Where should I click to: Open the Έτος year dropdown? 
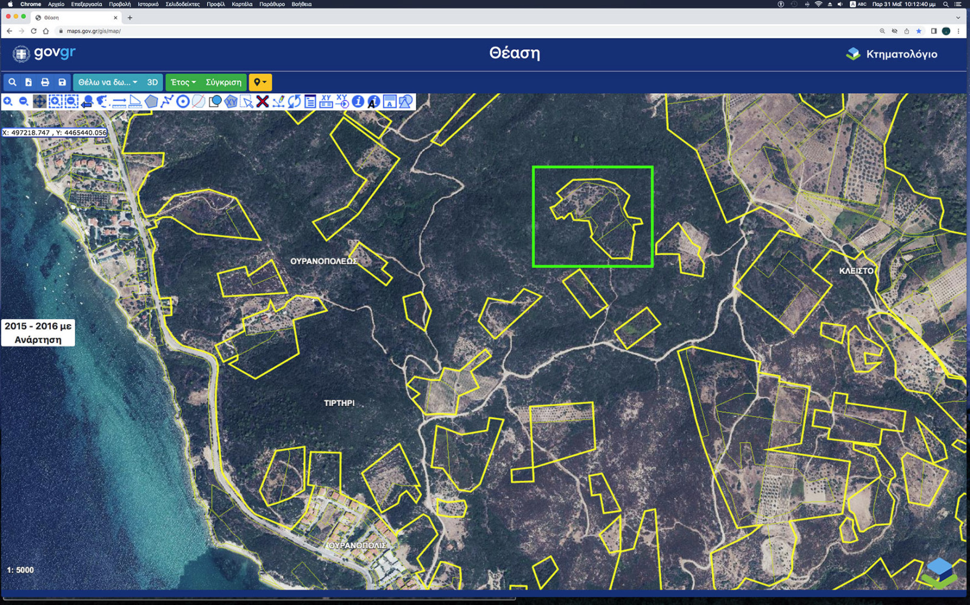point(183,82)
